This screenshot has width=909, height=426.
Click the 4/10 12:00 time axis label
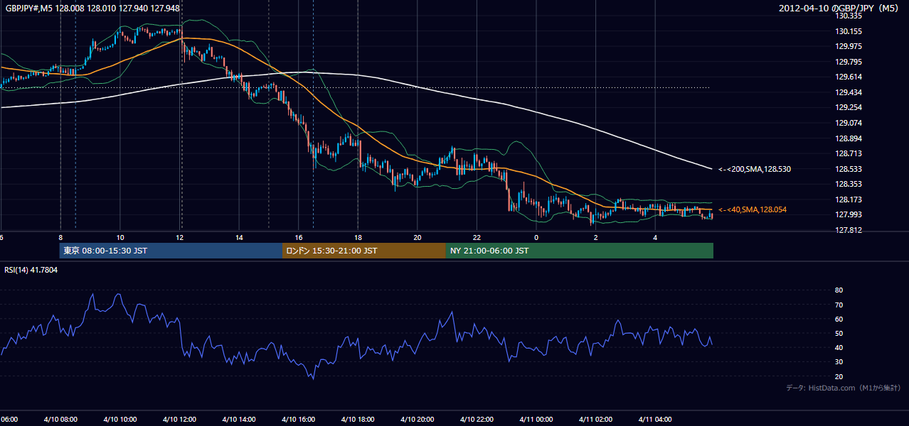pos(179,420)
